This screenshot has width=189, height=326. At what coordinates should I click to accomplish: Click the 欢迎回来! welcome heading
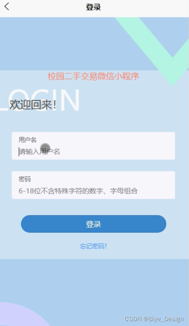(33, 104)
